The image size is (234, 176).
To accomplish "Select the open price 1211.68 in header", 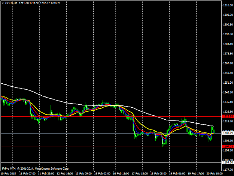I will (24, 3).
